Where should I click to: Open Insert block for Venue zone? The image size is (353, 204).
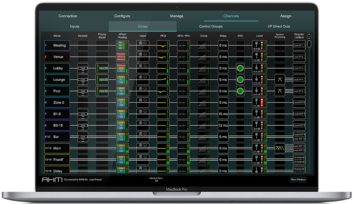143,57
